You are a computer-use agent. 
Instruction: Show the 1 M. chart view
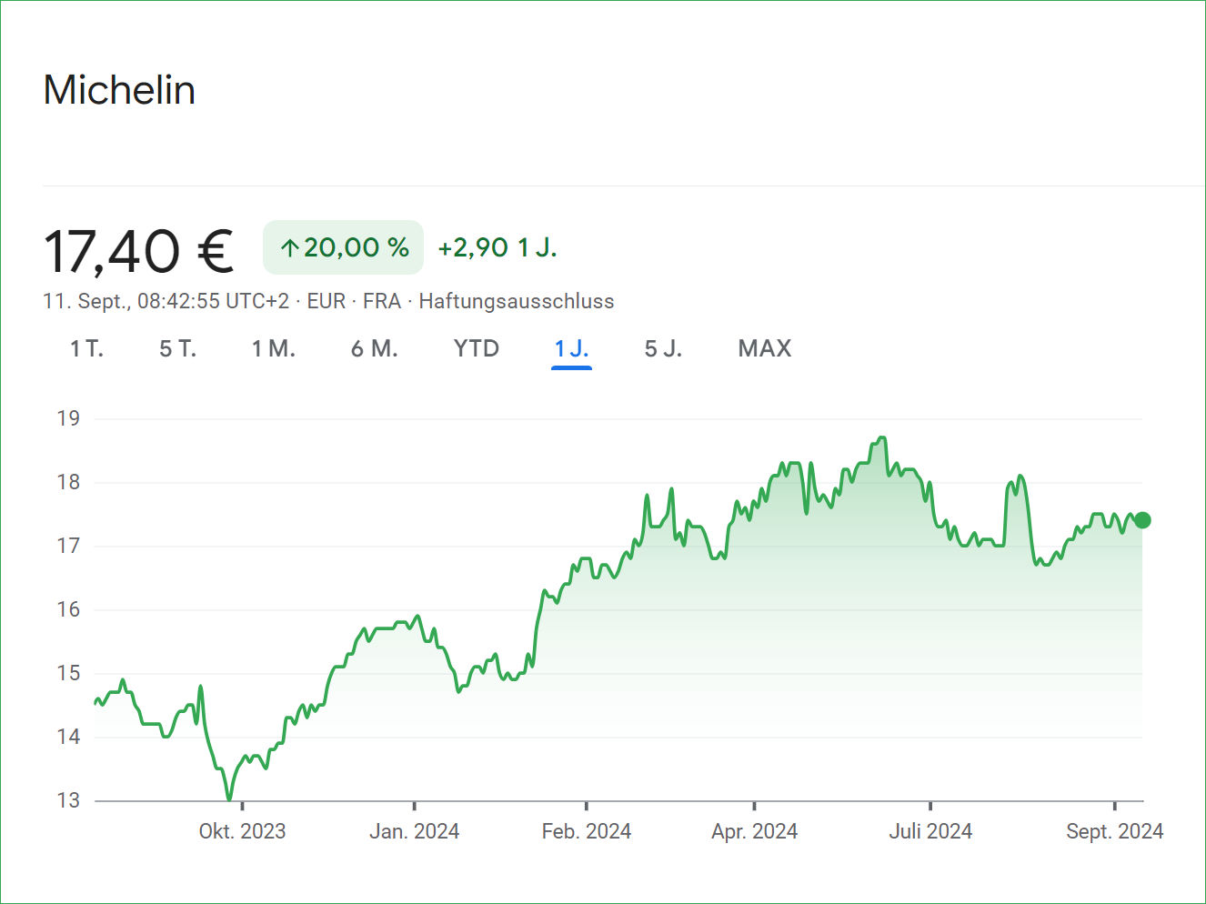(x=274, y=348)
